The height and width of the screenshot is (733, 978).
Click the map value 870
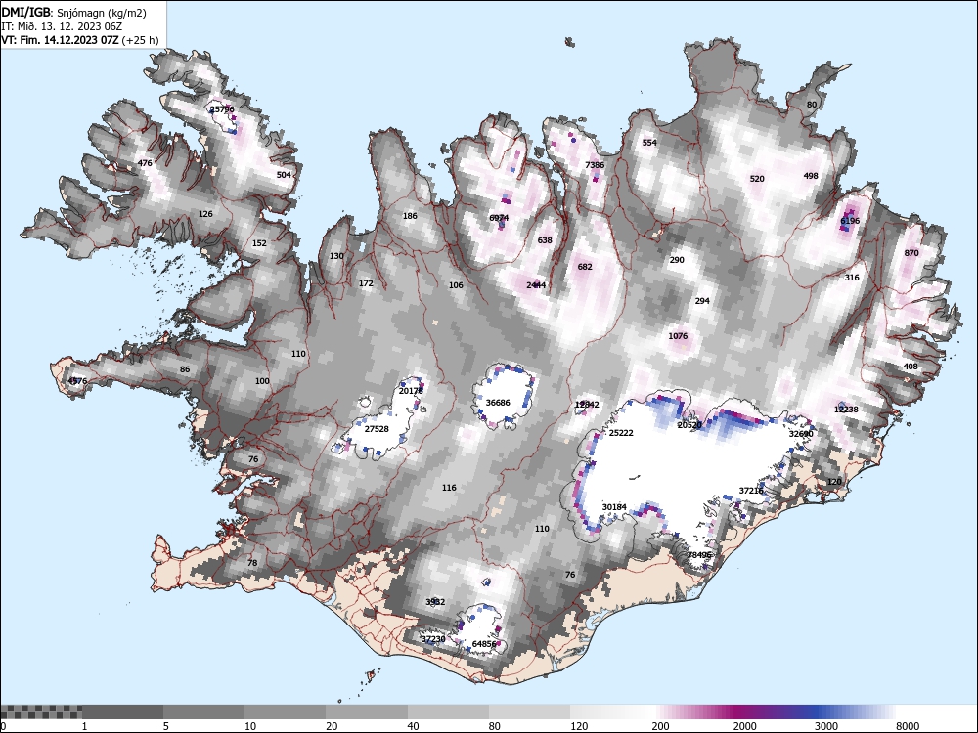pyautogui.click(x=911, y=253)
